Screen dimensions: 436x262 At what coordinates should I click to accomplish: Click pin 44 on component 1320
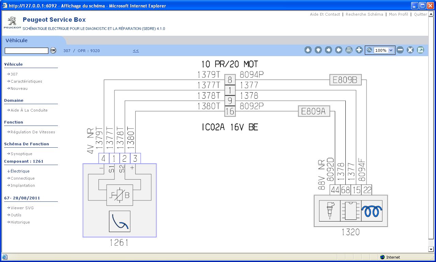click(335, 190)
